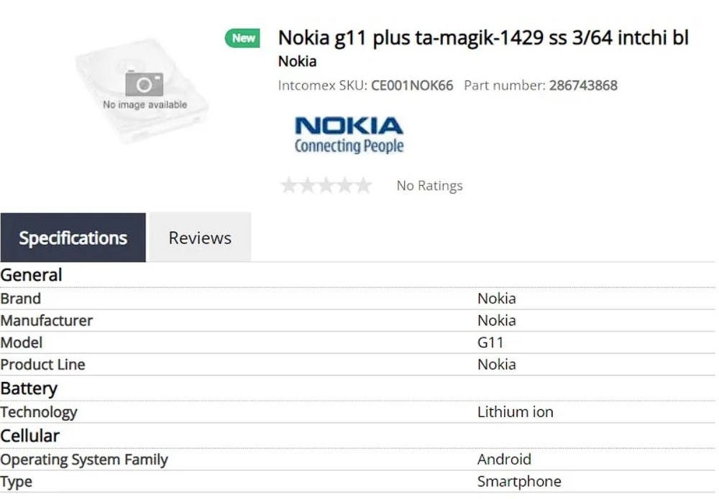
Task: Click the Product Line row label
Action: pyautogui.click(x=43, y=364)
